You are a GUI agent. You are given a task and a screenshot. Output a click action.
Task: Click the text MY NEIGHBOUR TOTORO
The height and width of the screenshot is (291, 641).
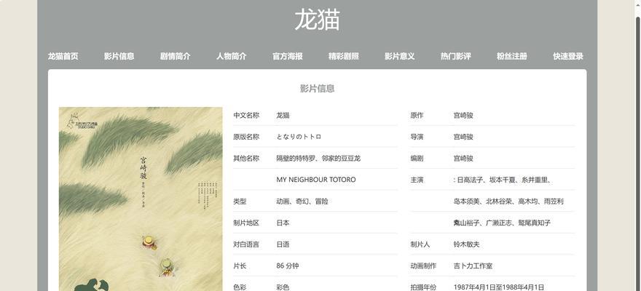pos(316,180)
